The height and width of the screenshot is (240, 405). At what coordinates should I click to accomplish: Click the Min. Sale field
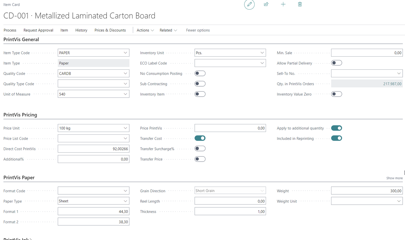pyautogui.click(x=367, y=53)
